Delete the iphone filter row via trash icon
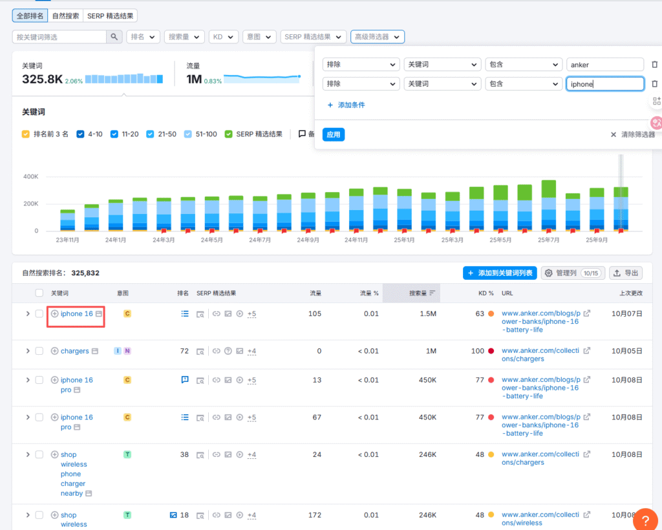The image size is (662, 530). click(x=654, y=84)
